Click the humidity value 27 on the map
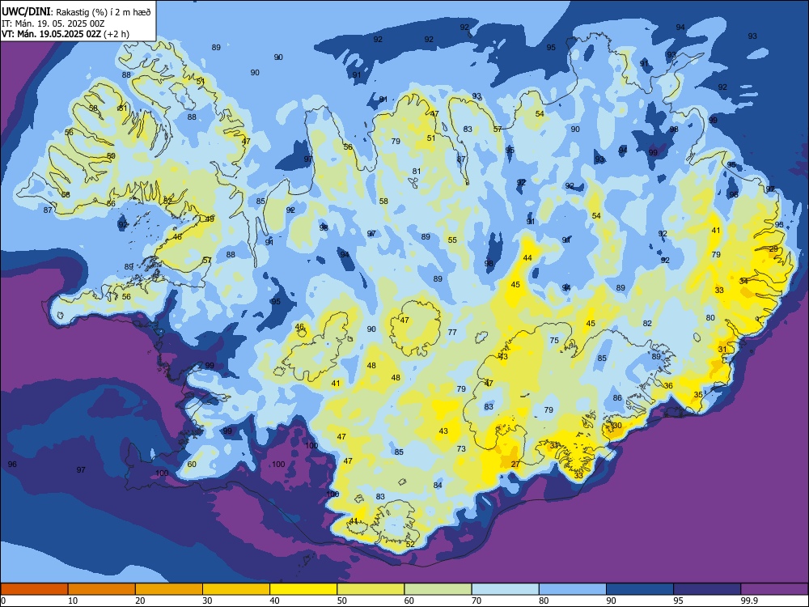Screen dimensions: 809x607 pos(515,465)
